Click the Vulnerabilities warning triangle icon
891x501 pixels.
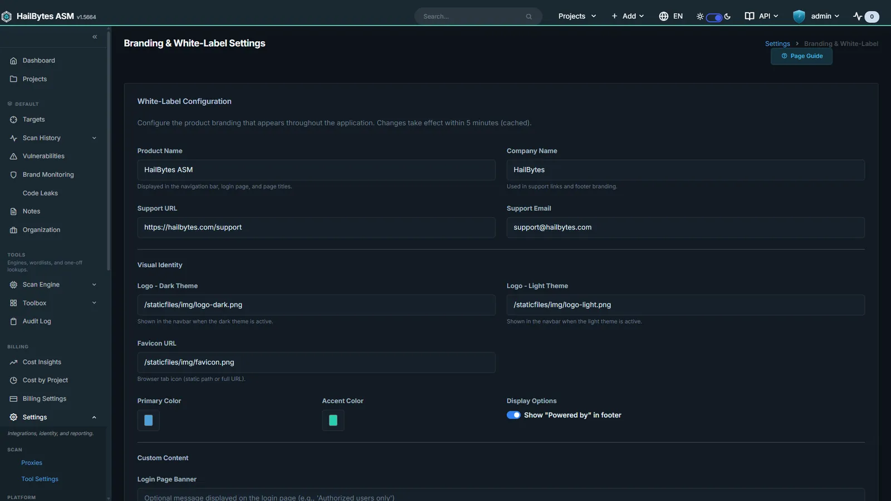13,156
